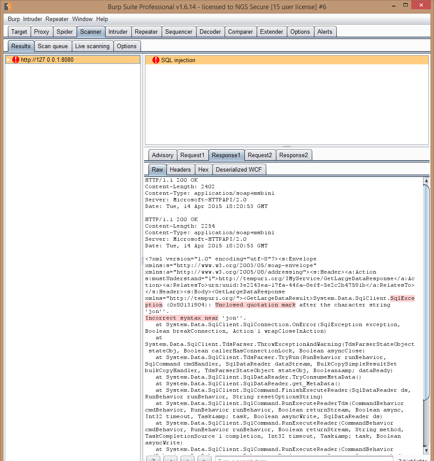The width and height of the screenshot is (434, 461).
Task: Show the Live scanning sub-tab
Action: pyautogui.click(x=92, y=46)
